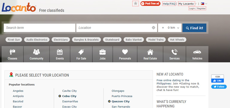
Task: Select the Rivet Gun suggestion tag
Action: (14, 40)
